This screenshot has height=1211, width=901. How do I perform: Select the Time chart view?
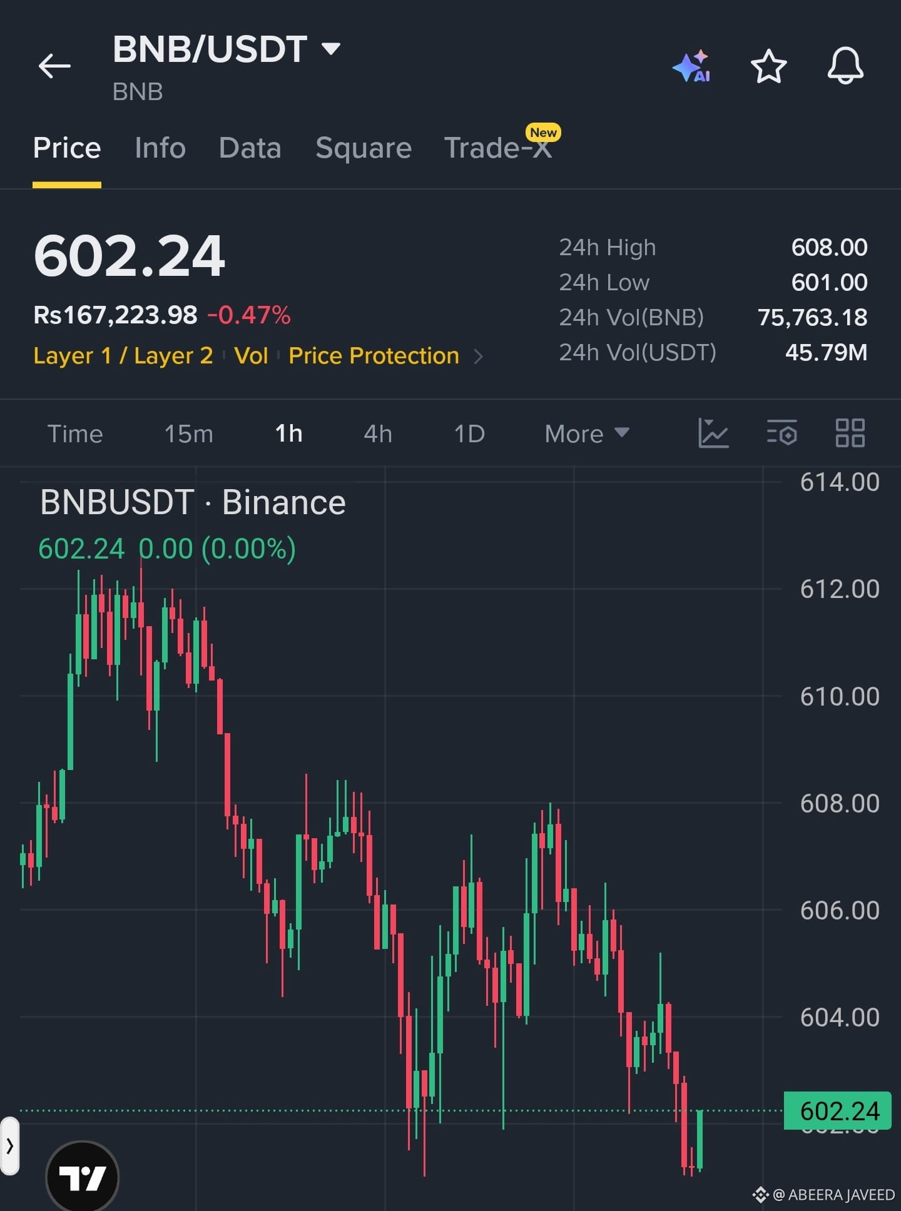75,433
